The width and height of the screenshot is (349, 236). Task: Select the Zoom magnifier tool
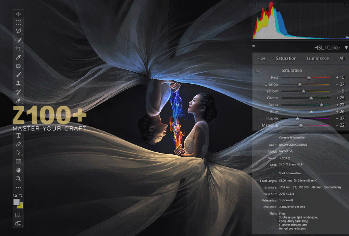(x=18, y=179)
